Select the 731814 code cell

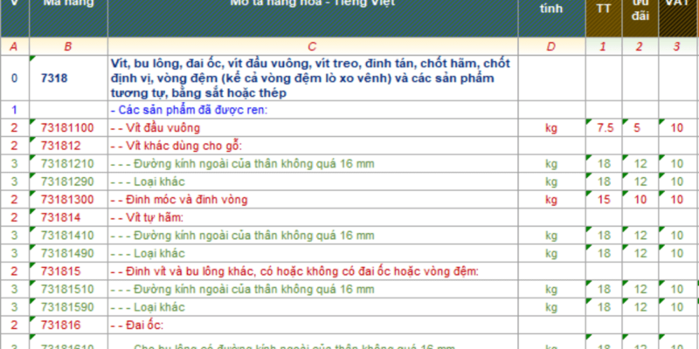(x=61, y=217)
